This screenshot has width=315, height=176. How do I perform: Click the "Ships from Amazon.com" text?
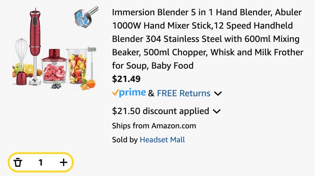[x=154, y=126]
